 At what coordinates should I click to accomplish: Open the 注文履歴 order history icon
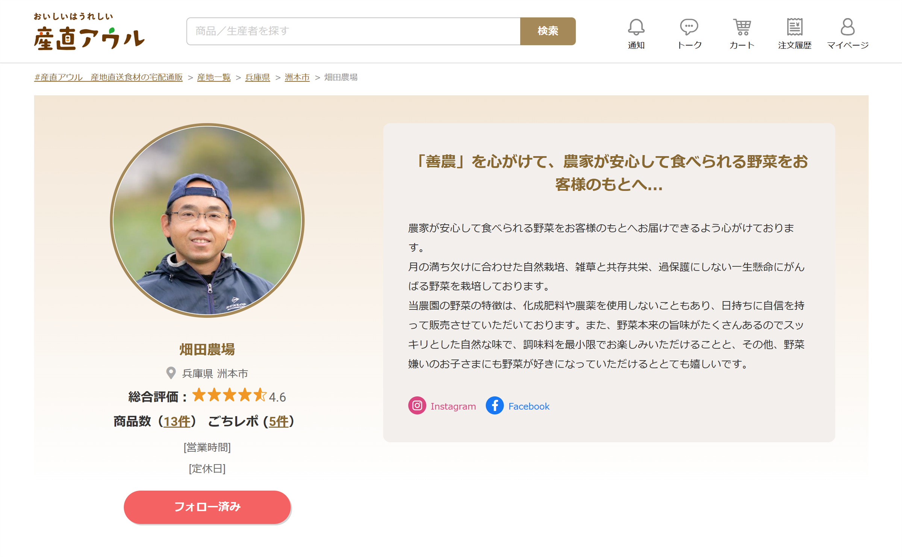point(795,27)
